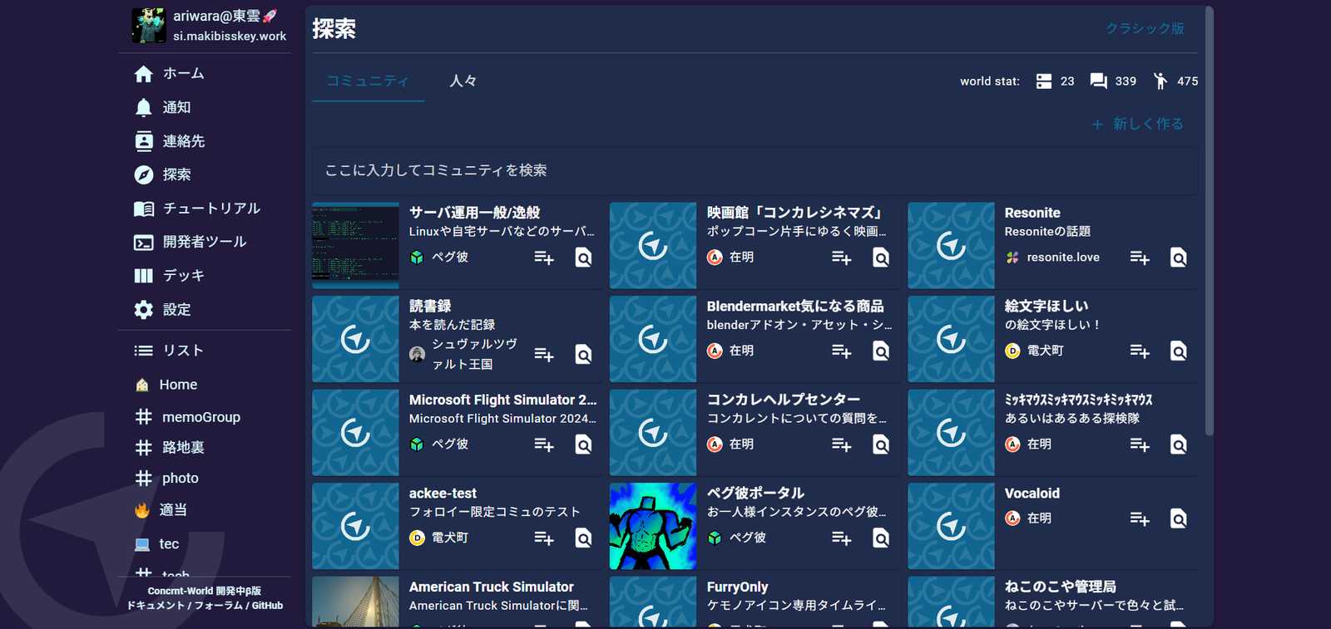Viewport: 1331px width, 629px height.
Task: Click the world stat server count icon
Action: tap(1044, 81)
